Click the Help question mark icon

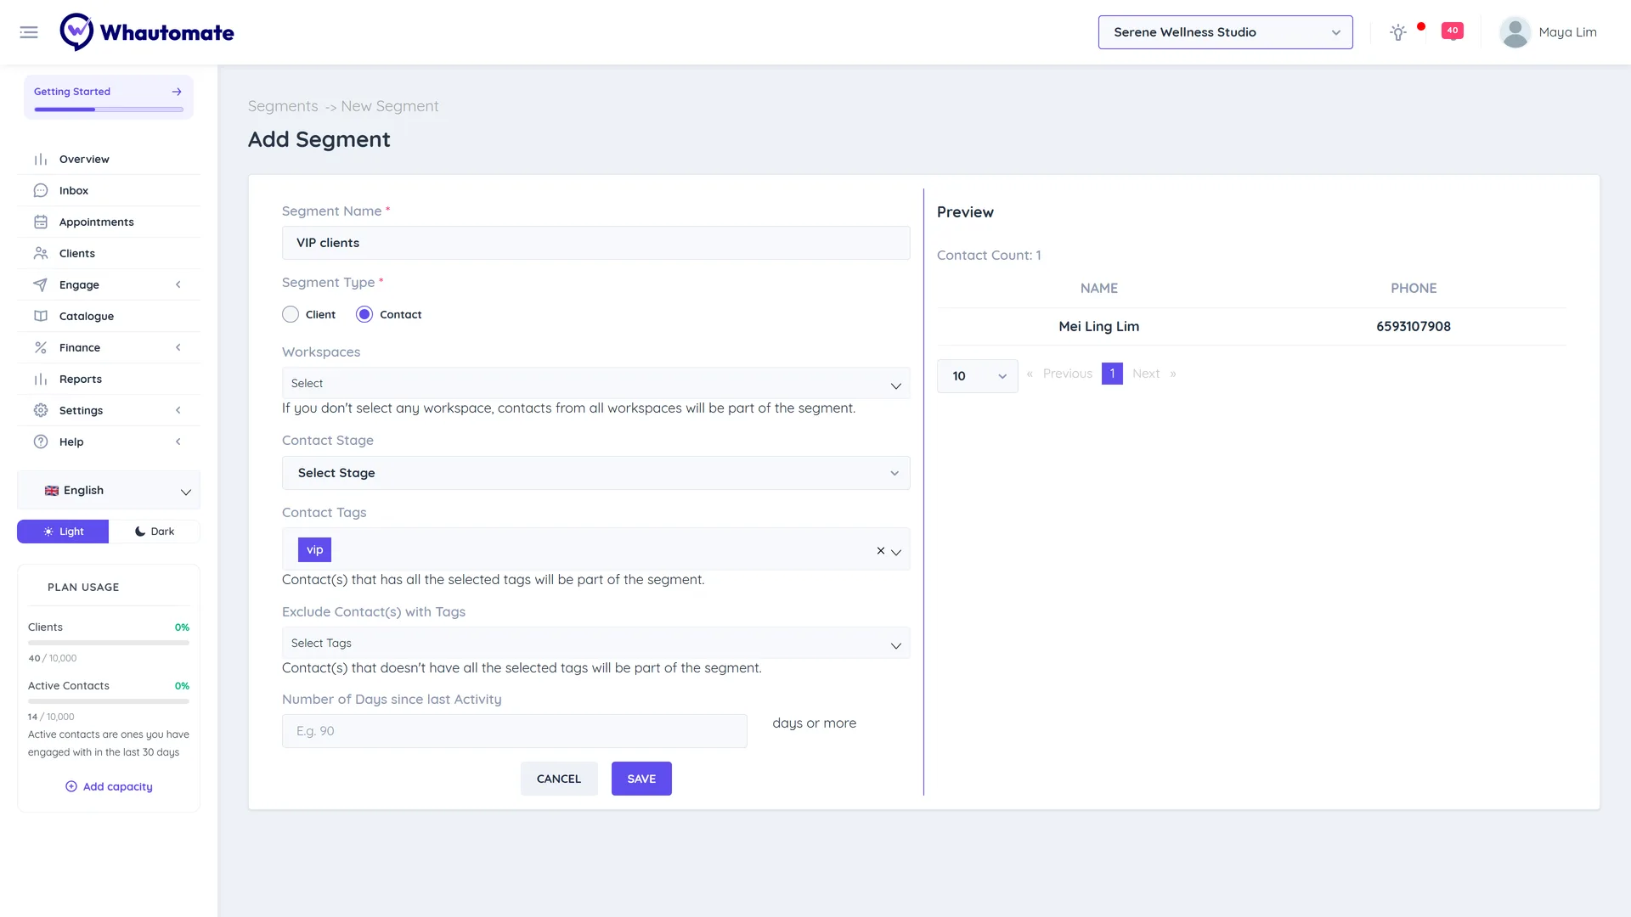(41, 442)
